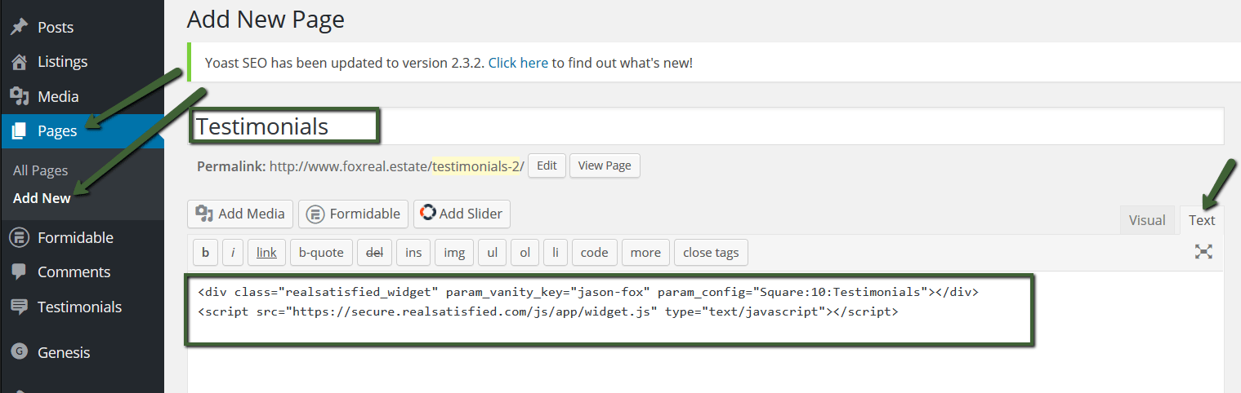Click the Media library icon

[19, 96]
